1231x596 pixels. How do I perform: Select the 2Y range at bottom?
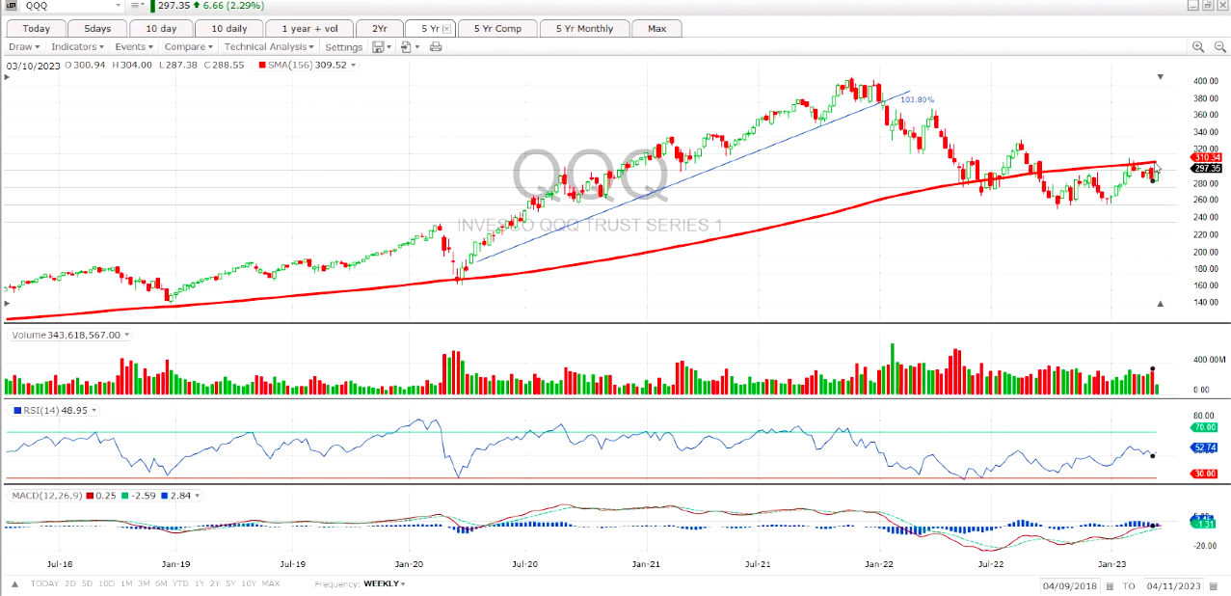tap(215, 583)
